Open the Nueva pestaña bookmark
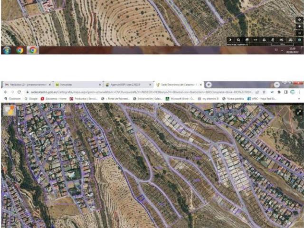 pyautogui.click(x=233, y=99)
